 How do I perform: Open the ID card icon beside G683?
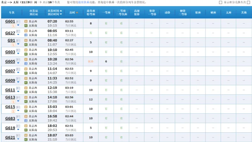[x=18, y=116]
